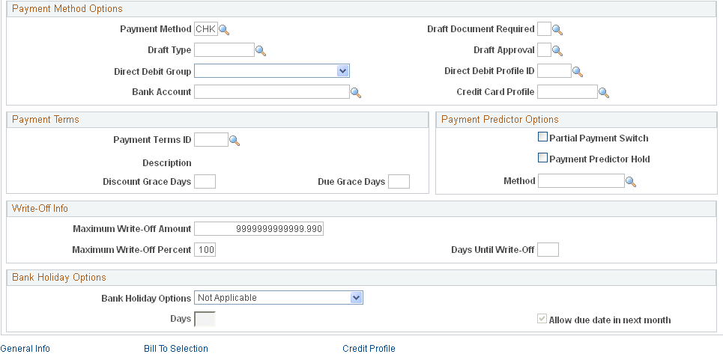This screenshot has width=723, height=357.
Task: Click Discount Grace Days input box
Action: 205,182
